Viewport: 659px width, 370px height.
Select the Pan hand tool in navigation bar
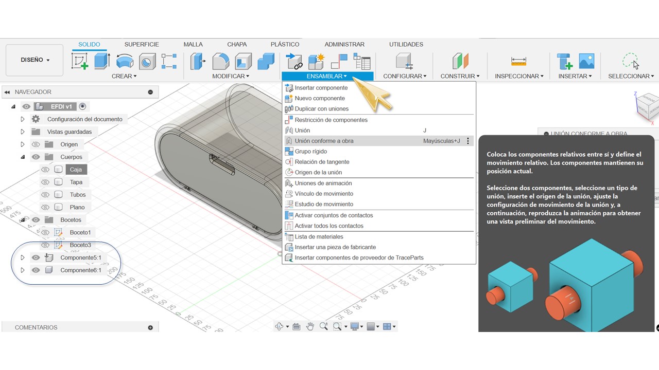click(310, 326)
